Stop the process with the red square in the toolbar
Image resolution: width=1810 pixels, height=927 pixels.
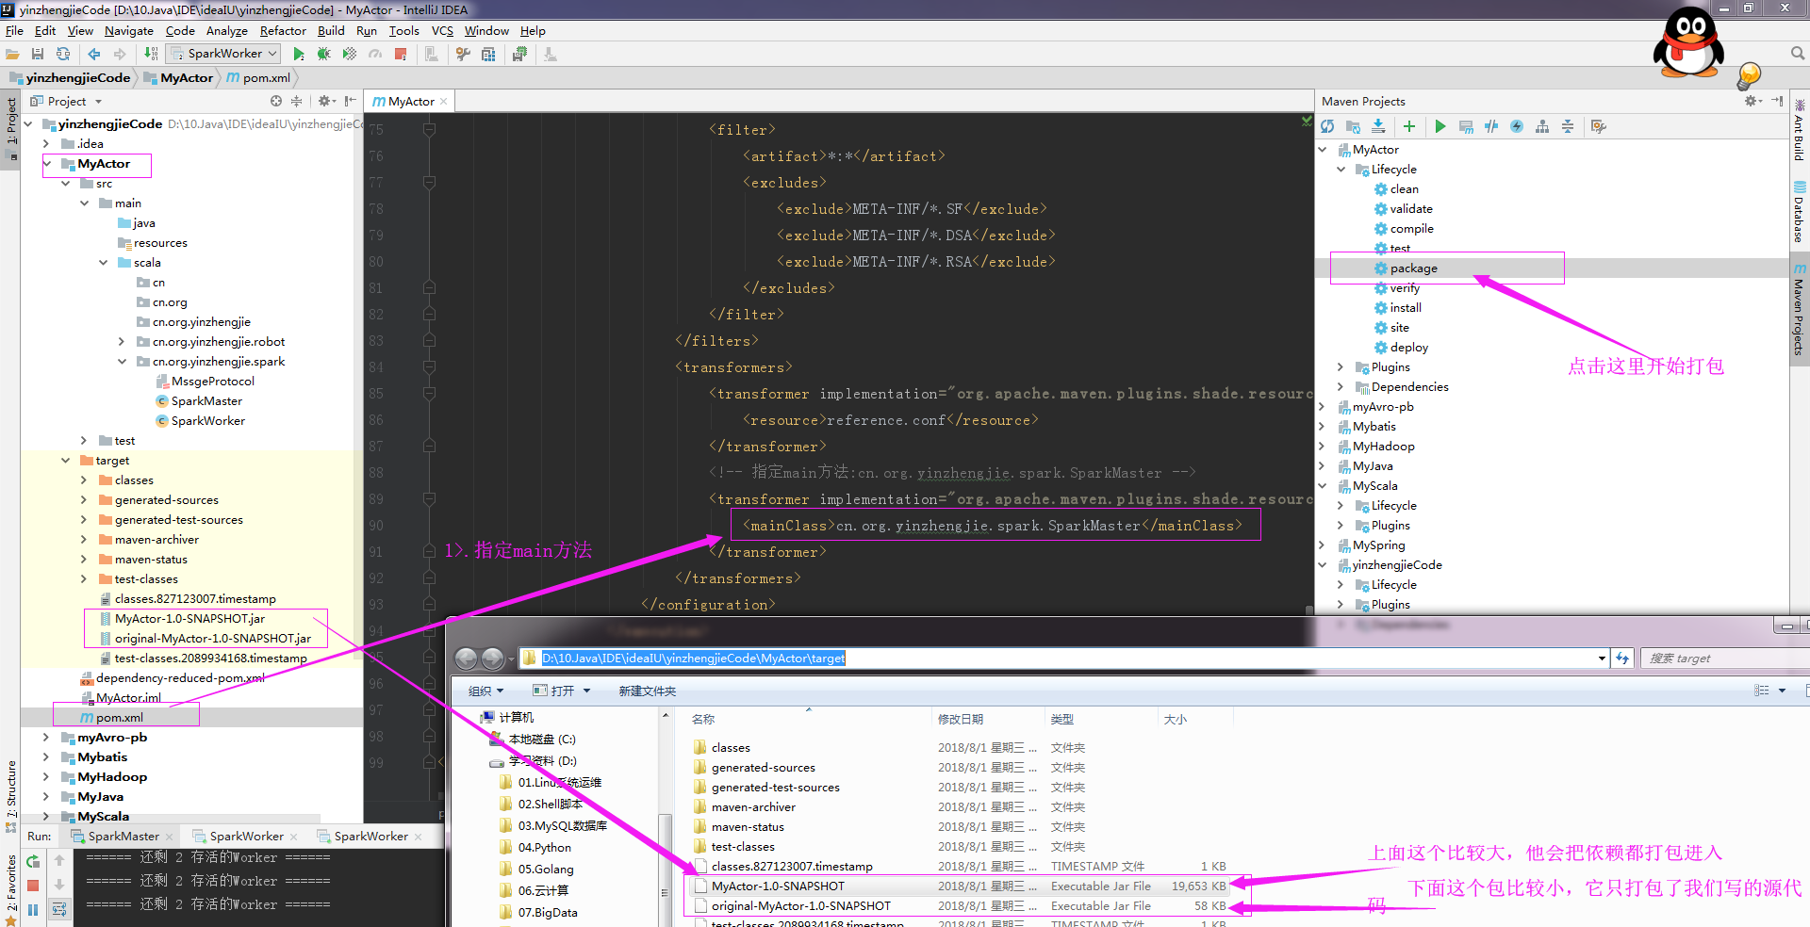401,55
